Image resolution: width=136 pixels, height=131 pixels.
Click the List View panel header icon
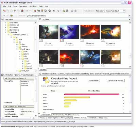pos(40,19)
